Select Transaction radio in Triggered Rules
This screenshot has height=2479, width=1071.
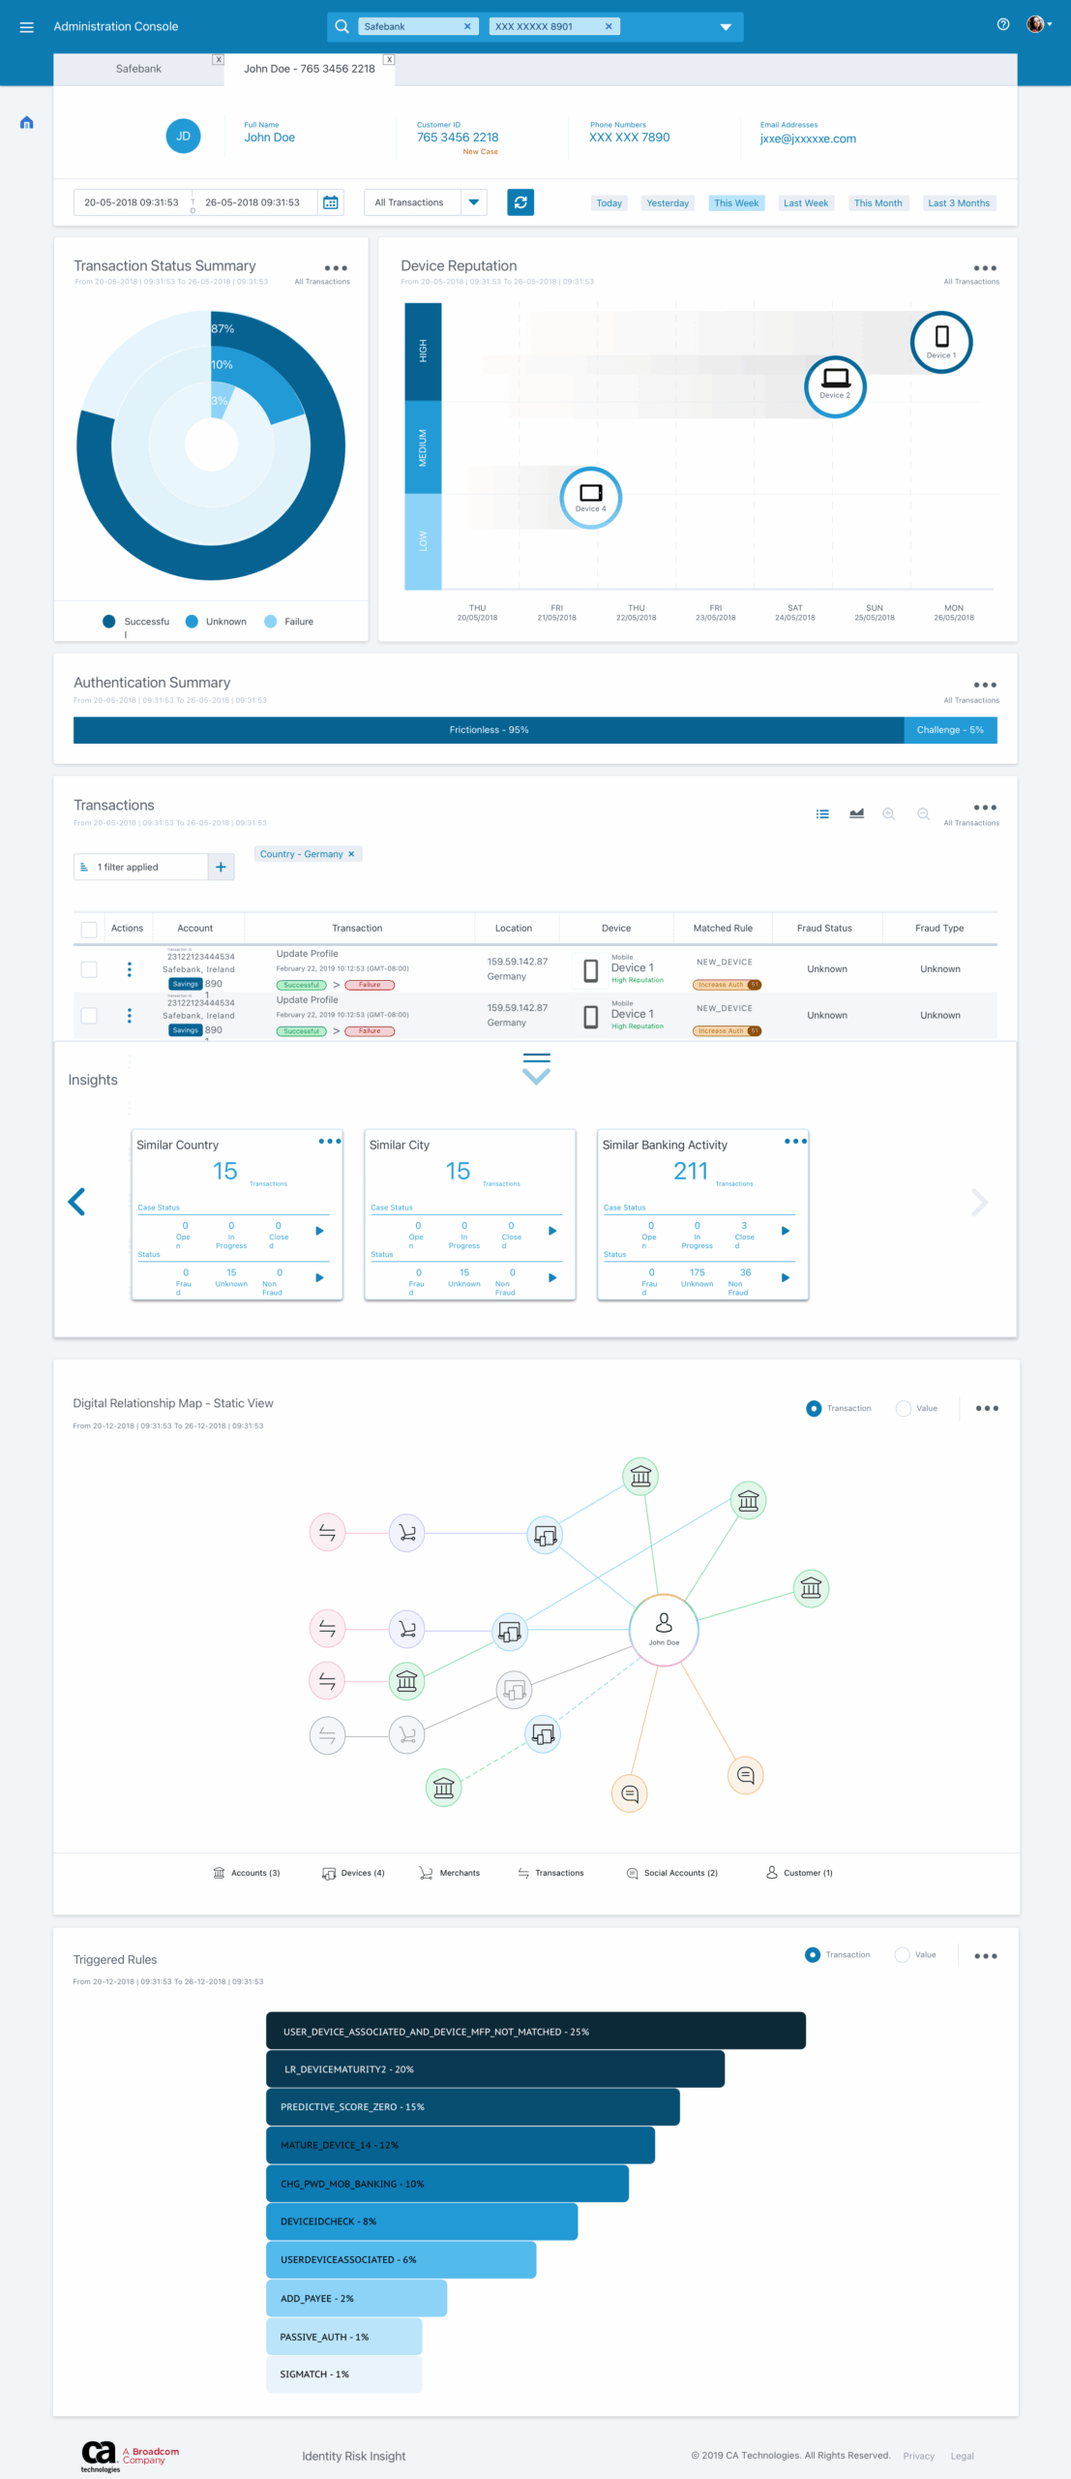(x=813, y=1954)
